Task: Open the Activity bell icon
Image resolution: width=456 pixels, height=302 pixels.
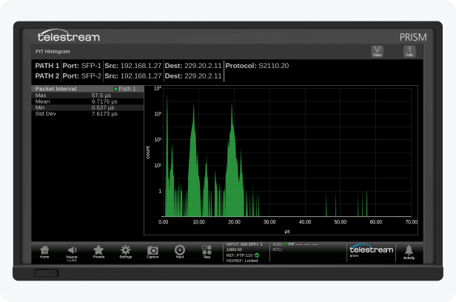Action: click(x=409, y=252)
